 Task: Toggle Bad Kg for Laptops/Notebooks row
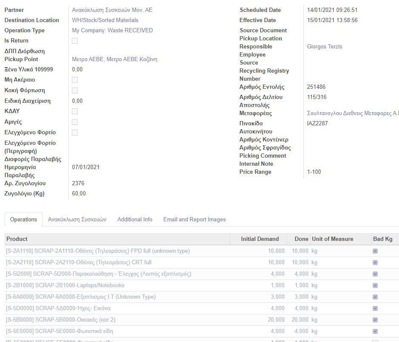coord(375,285)
